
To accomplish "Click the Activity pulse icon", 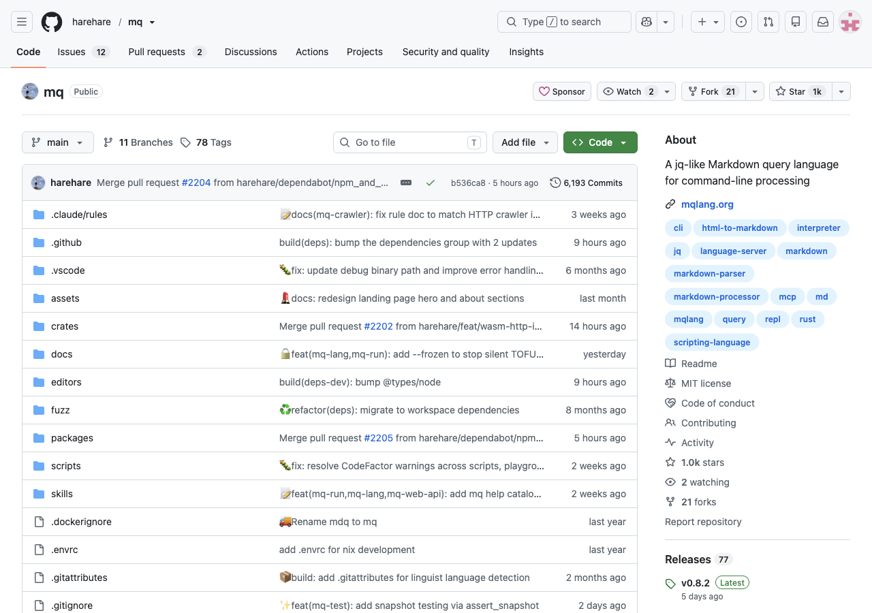I will pos(670,443).
